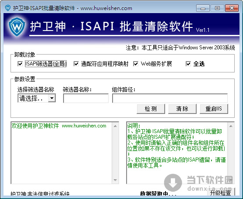Click the Ver1.1 version label
This screenshot has height=199, width=243.
203,30
